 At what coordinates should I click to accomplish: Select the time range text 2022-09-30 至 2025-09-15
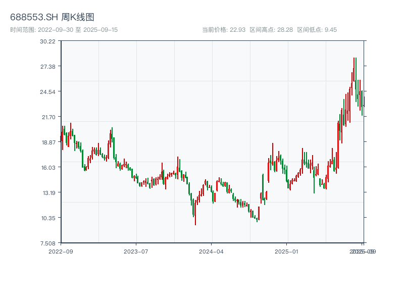pos(78,30)
